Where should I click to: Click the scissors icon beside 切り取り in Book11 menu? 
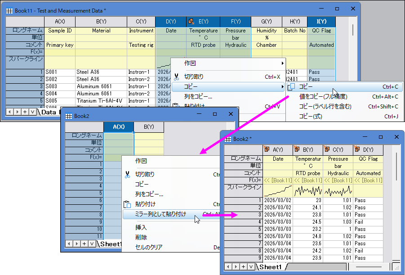(x=176, y=77)
